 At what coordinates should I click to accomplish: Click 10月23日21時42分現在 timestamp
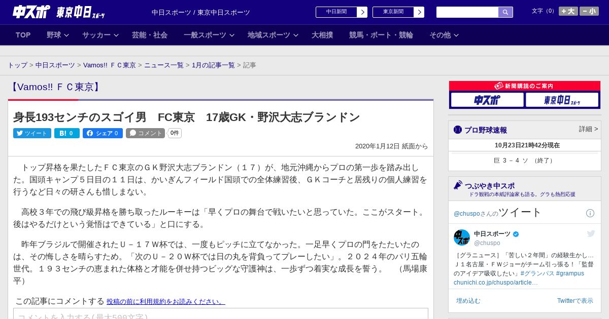527,145
